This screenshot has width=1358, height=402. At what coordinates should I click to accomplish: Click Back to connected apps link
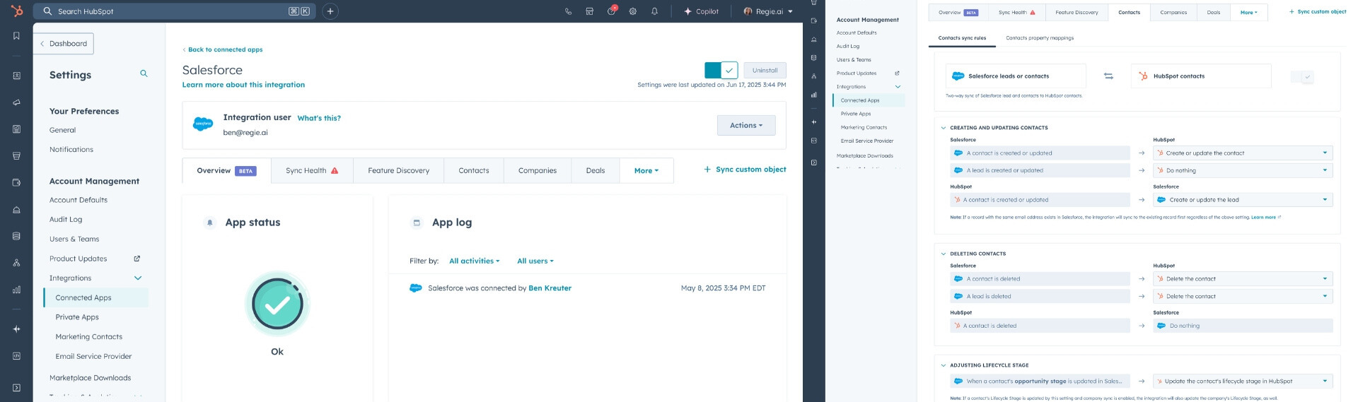pyautogui.click(x=223, y=49)
